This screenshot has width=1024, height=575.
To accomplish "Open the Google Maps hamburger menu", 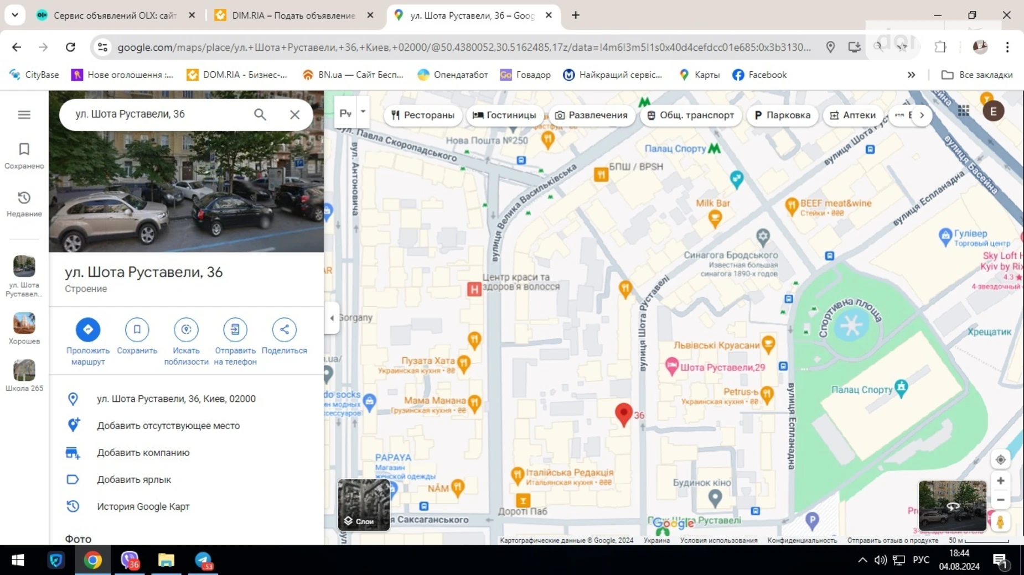I will tap(24, 114).
